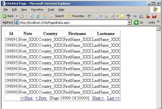Select the cell with Id 199897

coord(11,75)
